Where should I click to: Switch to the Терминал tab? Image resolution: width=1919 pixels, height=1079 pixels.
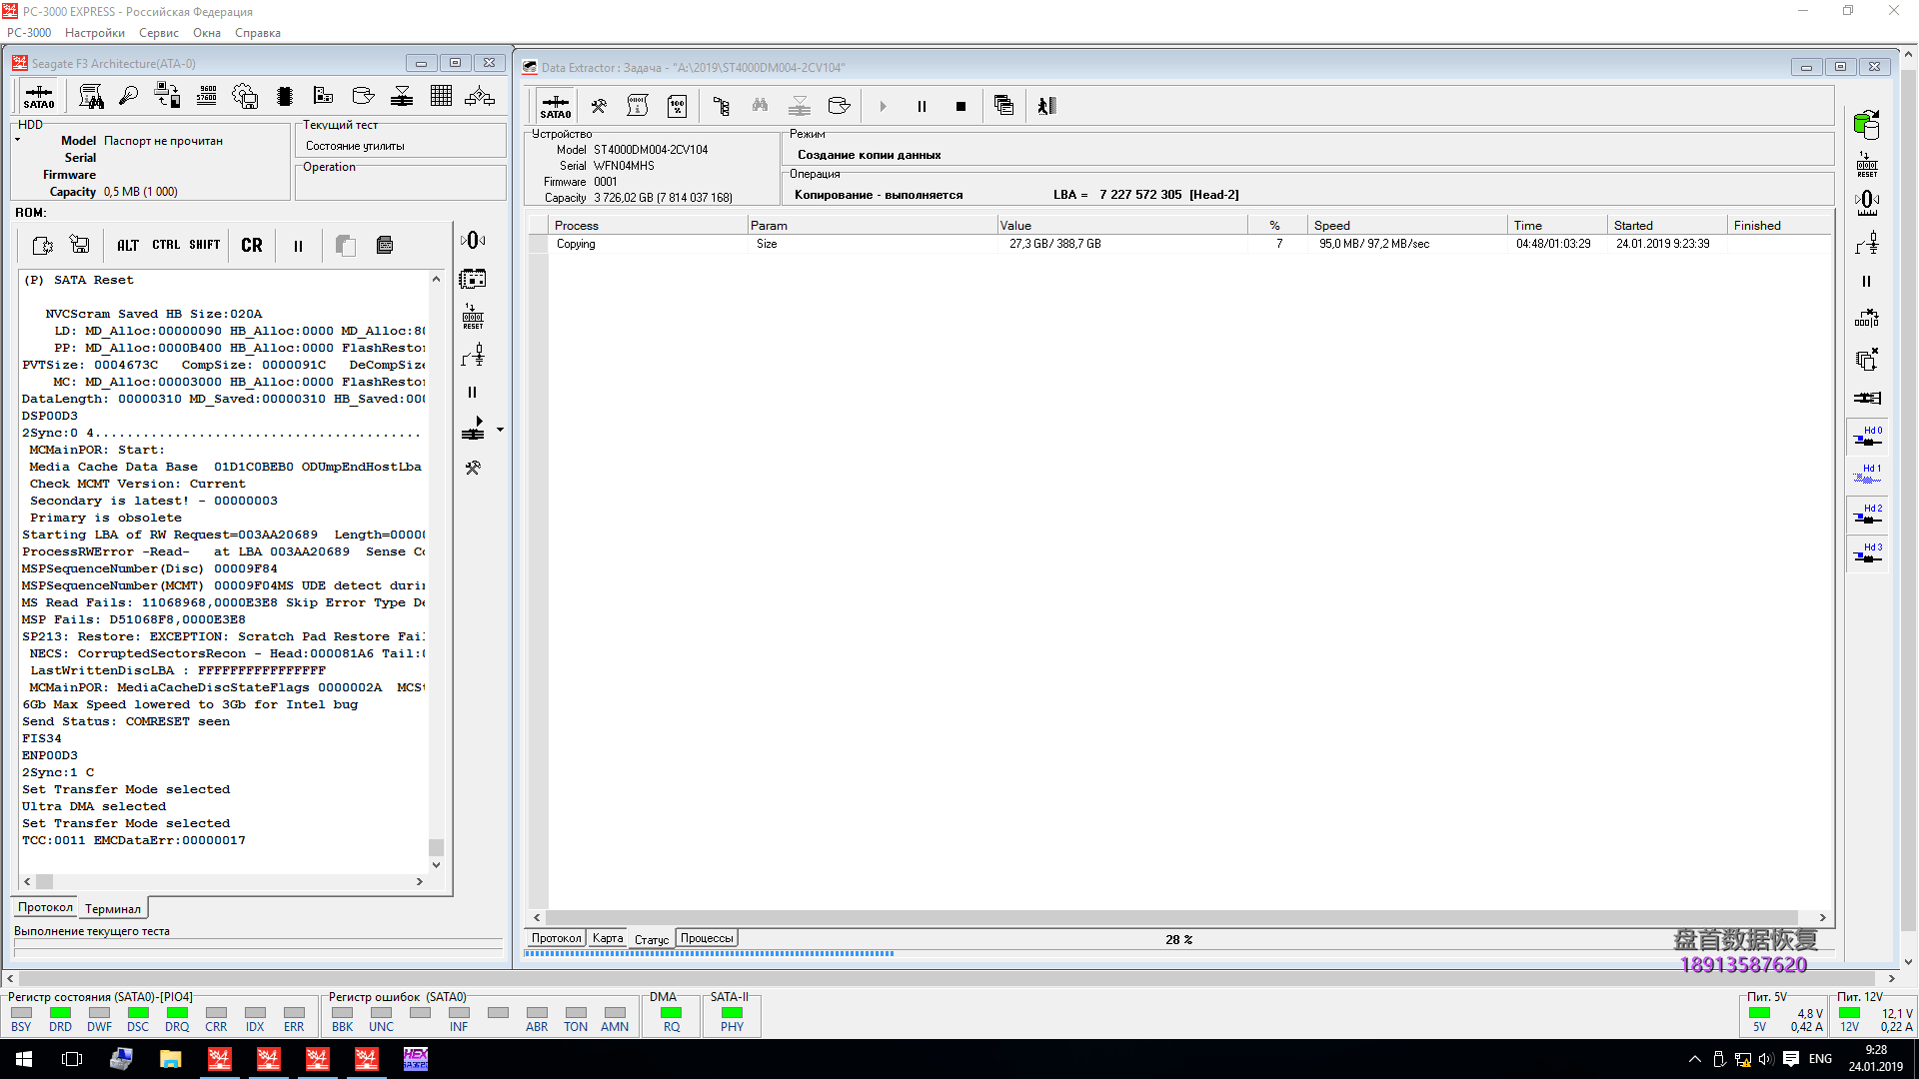click(113, 908)
